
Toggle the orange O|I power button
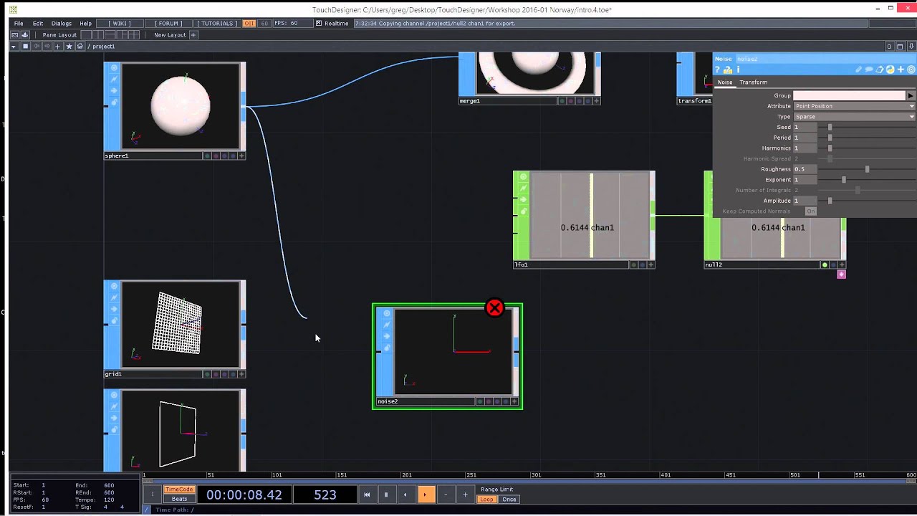click(249, 23)
